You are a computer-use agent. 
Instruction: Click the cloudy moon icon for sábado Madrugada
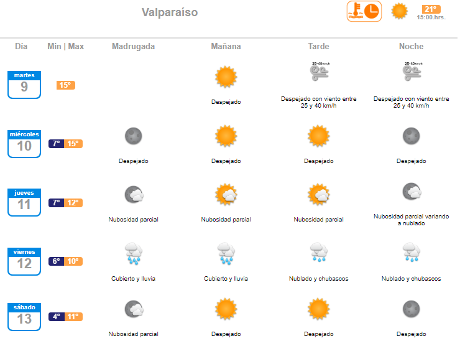134,309
